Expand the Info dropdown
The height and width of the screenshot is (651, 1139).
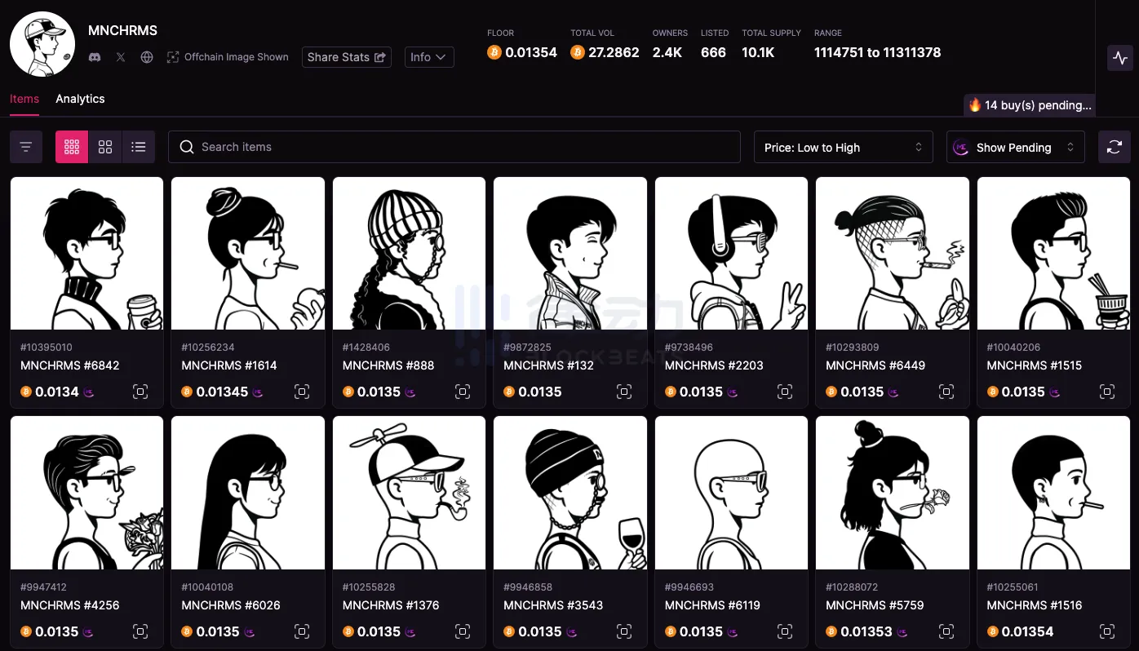[429, 57]
